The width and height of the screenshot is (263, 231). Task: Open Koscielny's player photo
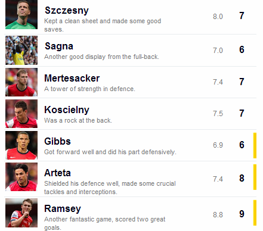coord(21,114)
